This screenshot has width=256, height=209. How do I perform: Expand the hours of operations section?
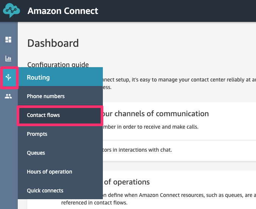pyautogui.click(x=127, y=182)
